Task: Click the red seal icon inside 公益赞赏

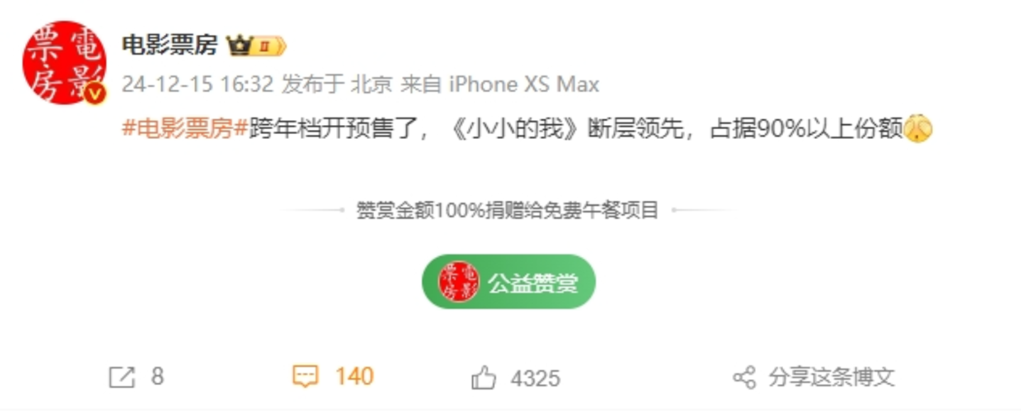Action: (459, 282)
